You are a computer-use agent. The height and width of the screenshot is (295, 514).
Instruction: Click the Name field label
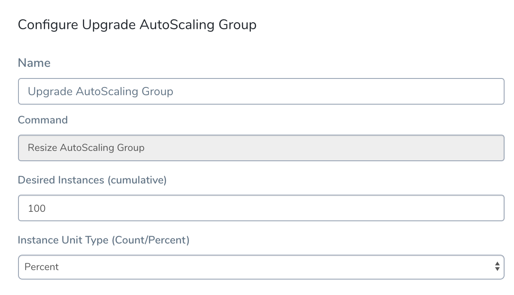(34, 63)
